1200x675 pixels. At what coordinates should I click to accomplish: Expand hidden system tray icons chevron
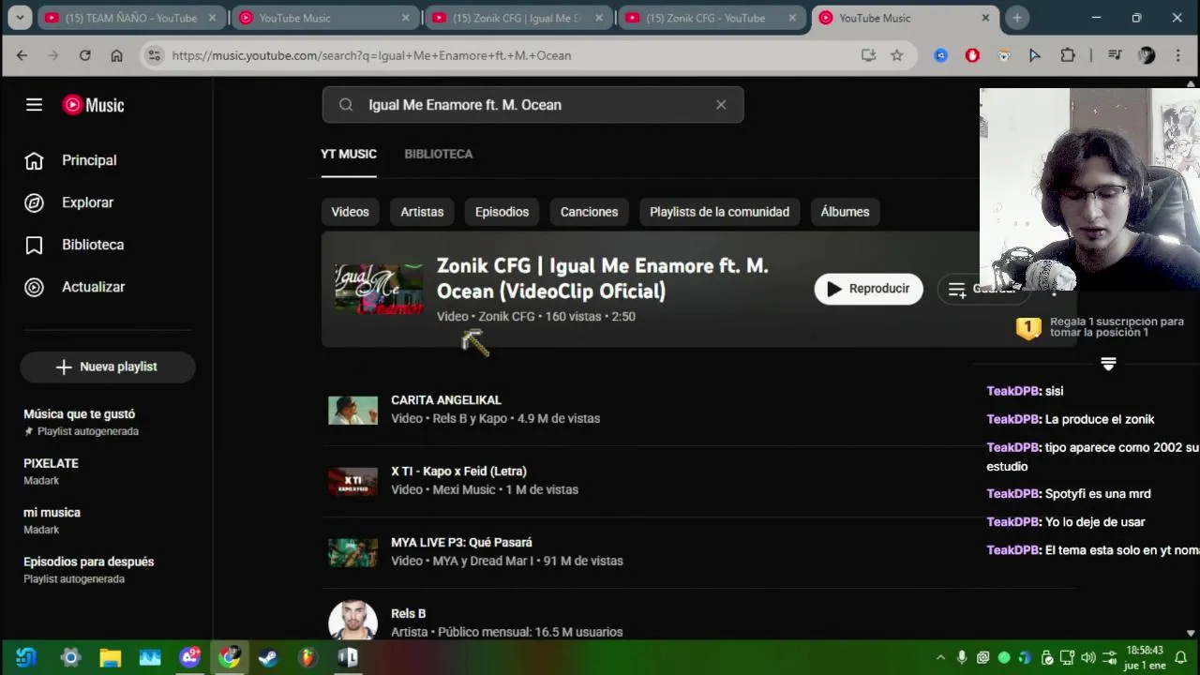[x=940, y=657]
